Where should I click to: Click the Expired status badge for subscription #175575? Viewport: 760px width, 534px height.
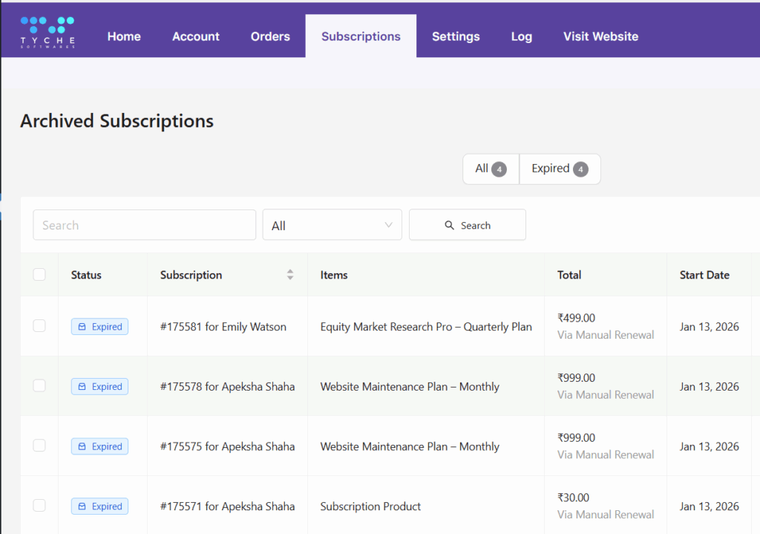point(99,446)
